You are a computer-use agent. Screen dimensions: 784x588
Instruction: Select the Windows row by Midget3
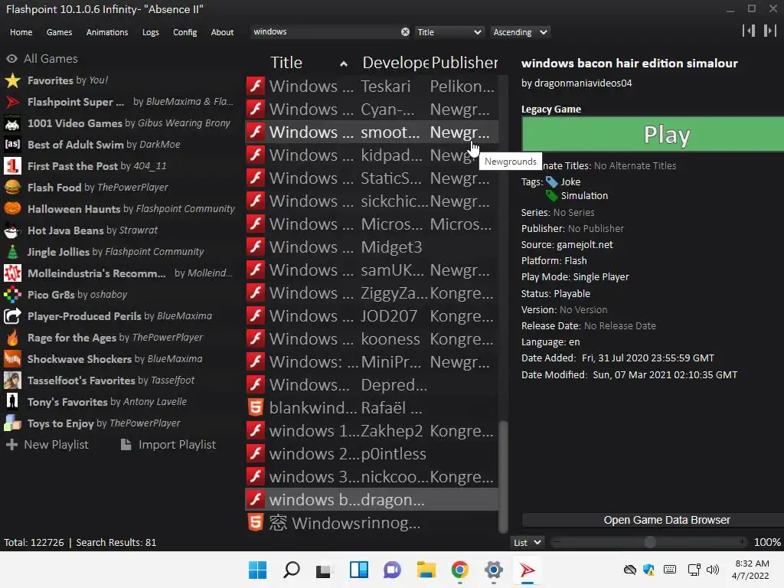coord(371,247)
